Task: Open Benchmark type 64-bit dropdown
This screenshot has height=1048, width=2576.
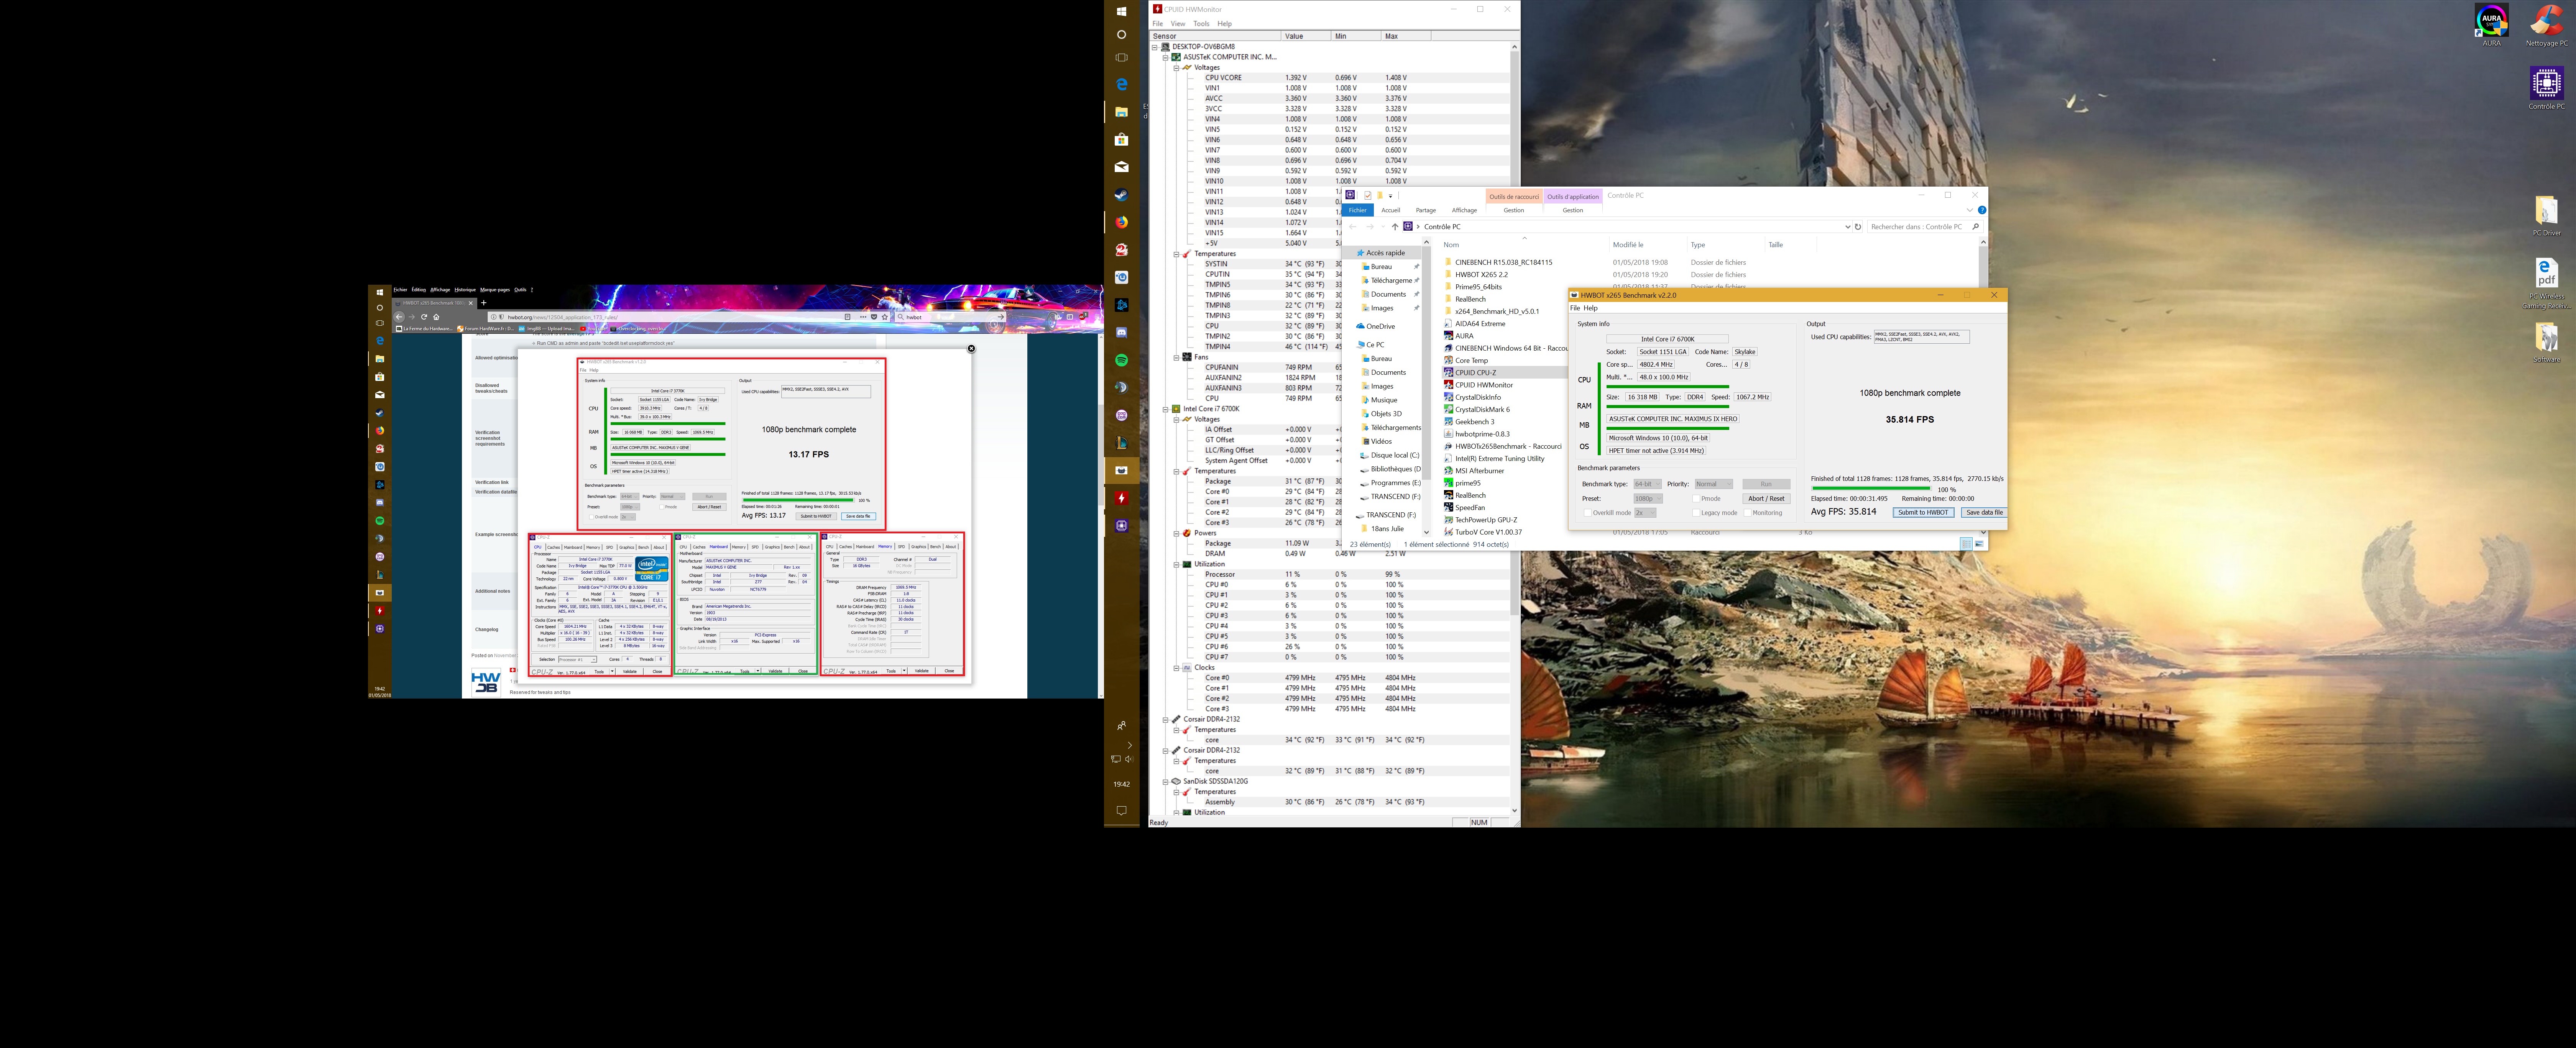Action: click(x=1647, y=484)
